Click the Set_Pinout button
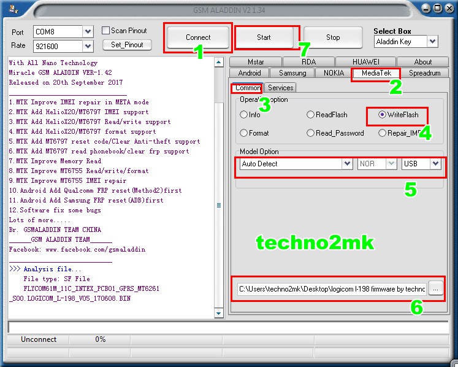The width and height of the screenshot is (458, 367). (127, 45)
